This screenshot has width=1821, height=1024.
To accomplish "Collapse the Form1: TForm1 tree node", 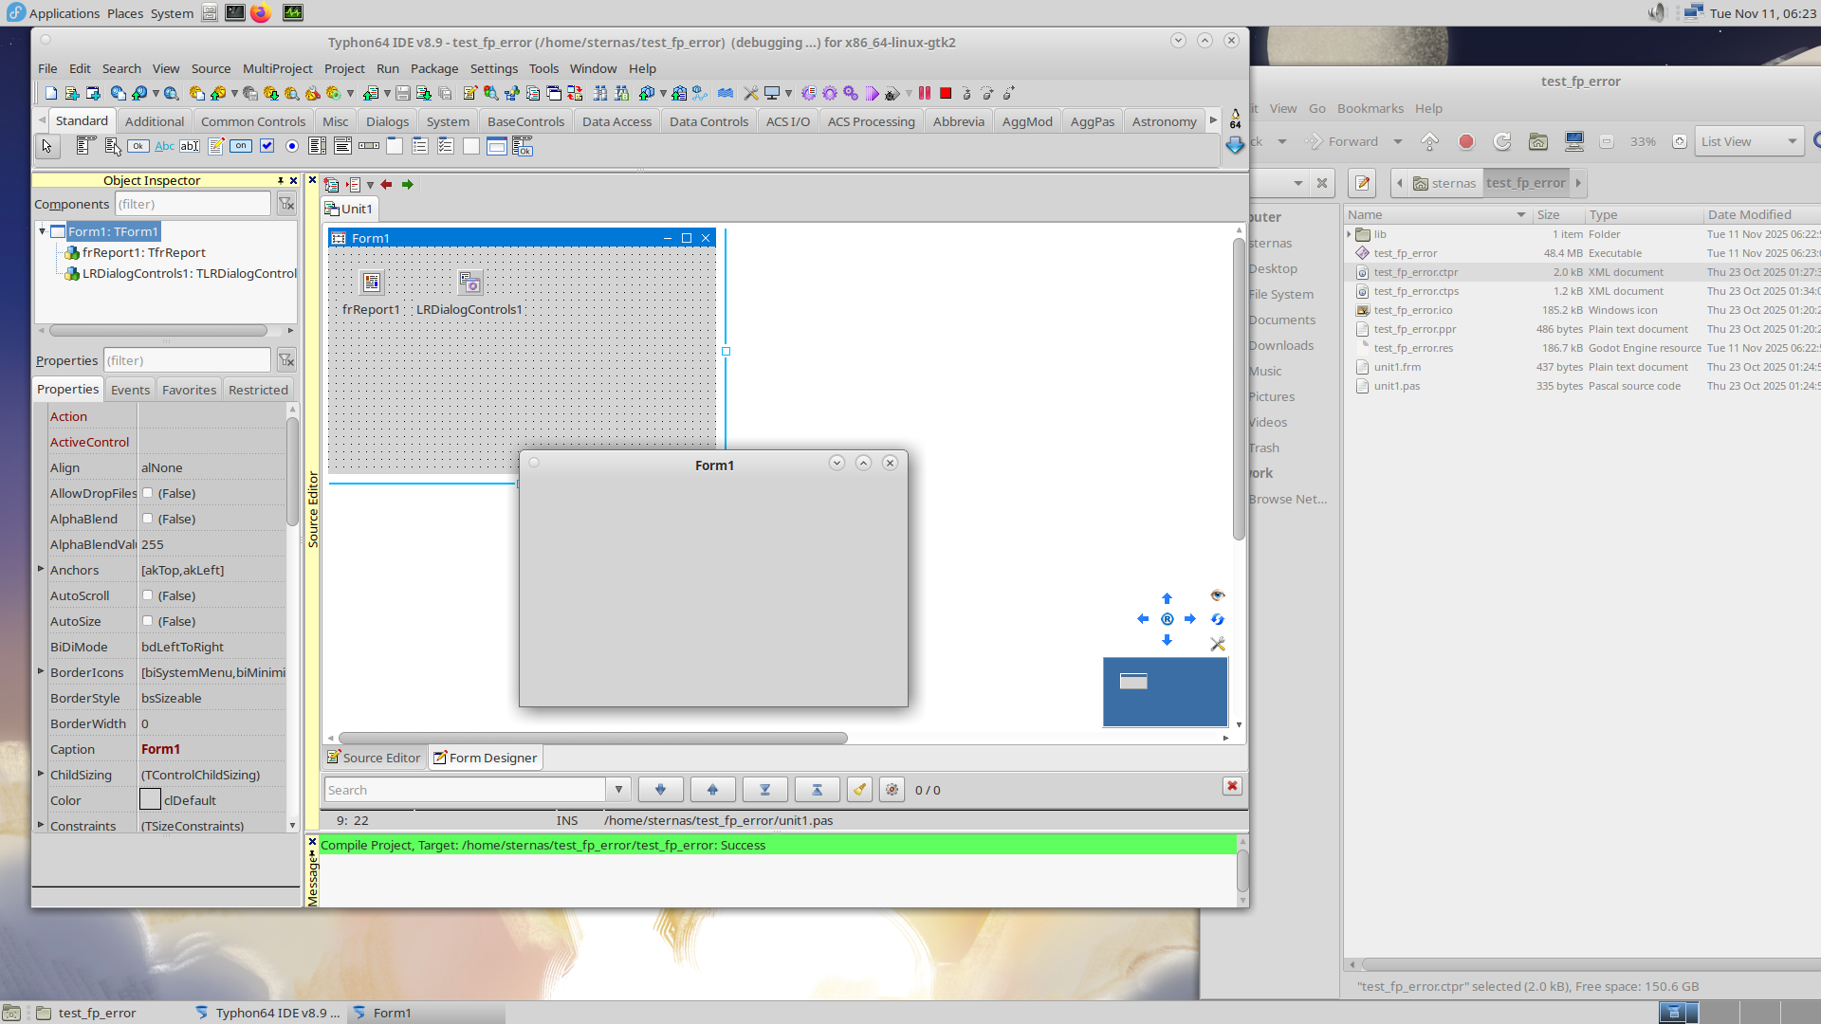I will tap(43, 231).
